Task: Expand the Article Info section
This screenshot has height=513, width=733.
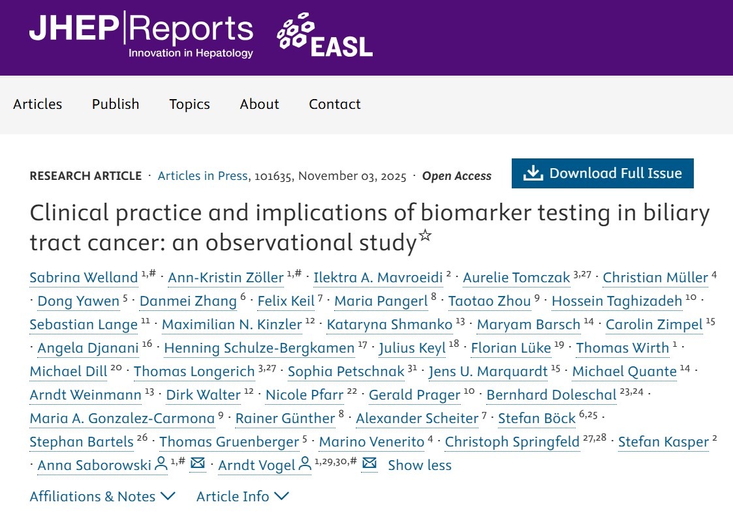Action: coord(243,496)
